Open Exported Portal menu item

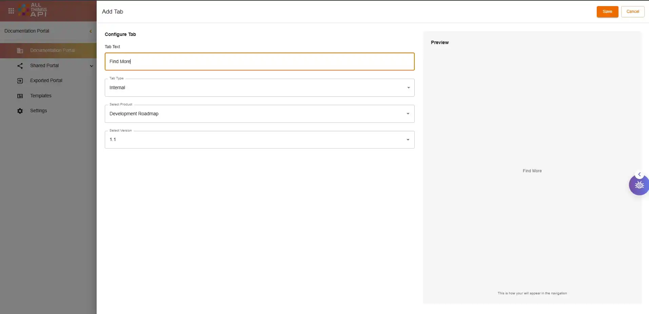click(x=46, y=81)
